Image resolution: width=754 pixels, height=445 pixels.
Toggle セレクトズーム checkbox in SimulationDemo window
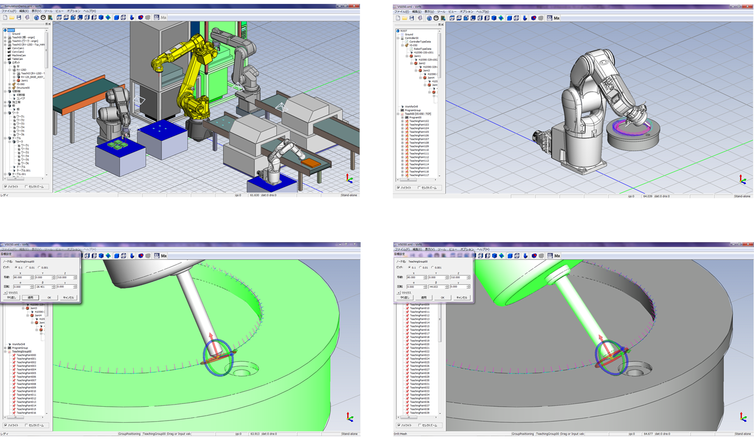[26, 186]
